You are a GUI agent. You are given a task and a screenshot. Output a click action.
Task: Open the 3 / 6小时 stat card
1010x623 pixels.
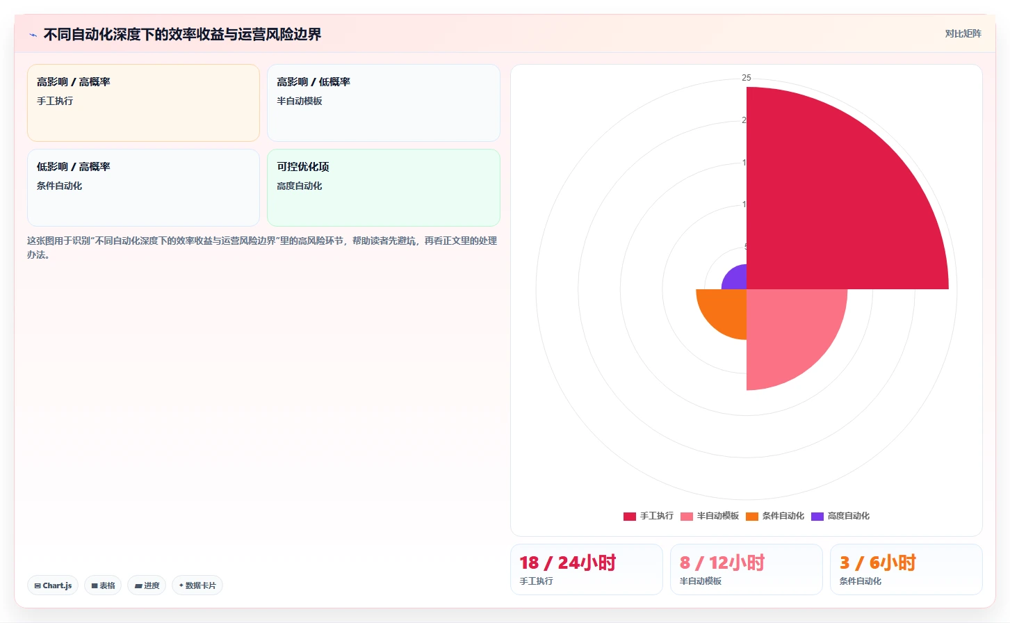[x=906, y=569]
